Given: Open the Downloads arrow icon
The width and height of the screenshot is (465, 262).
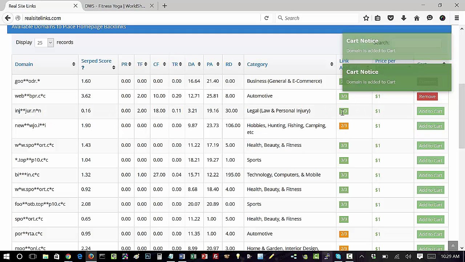Looking at the screenshot, I should point(404,18).
